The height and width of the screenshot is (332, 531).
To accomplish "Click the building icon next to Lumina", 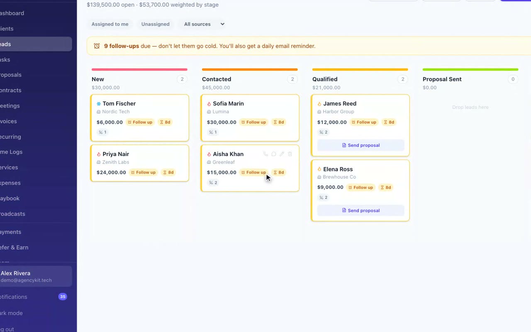I will pos(209,112).
